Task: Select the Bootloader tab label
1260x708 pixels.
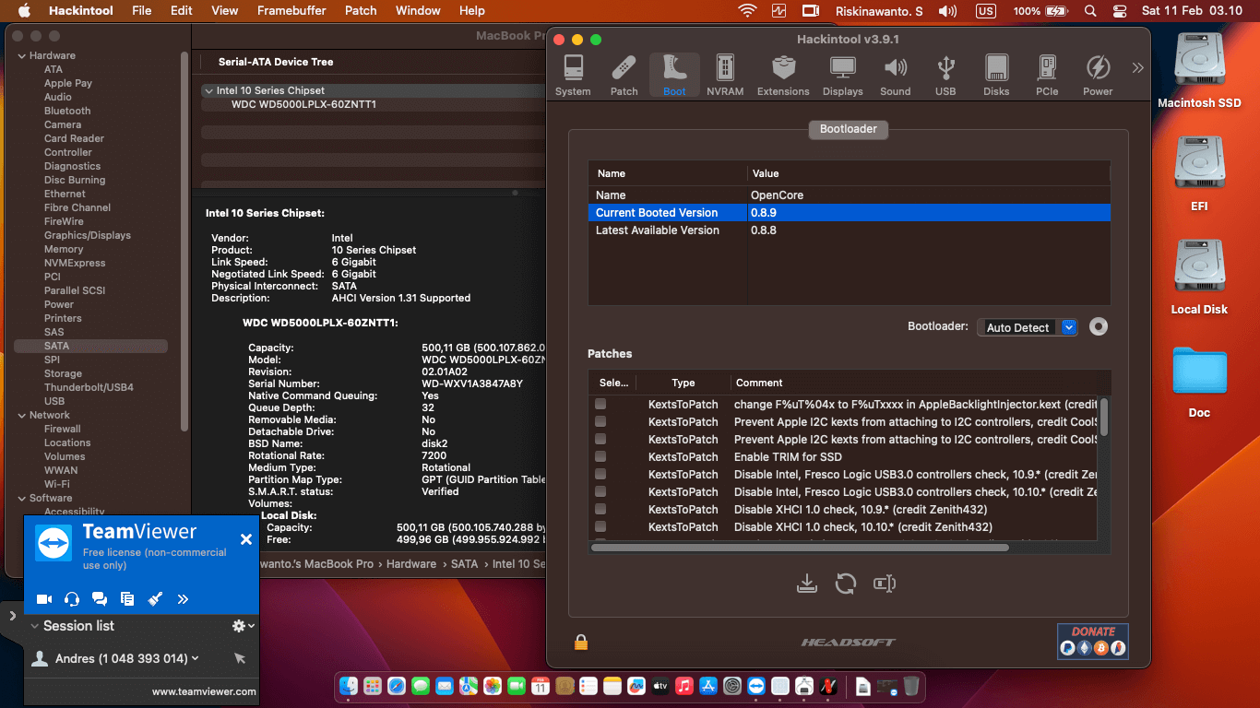Action: point(849,129)
